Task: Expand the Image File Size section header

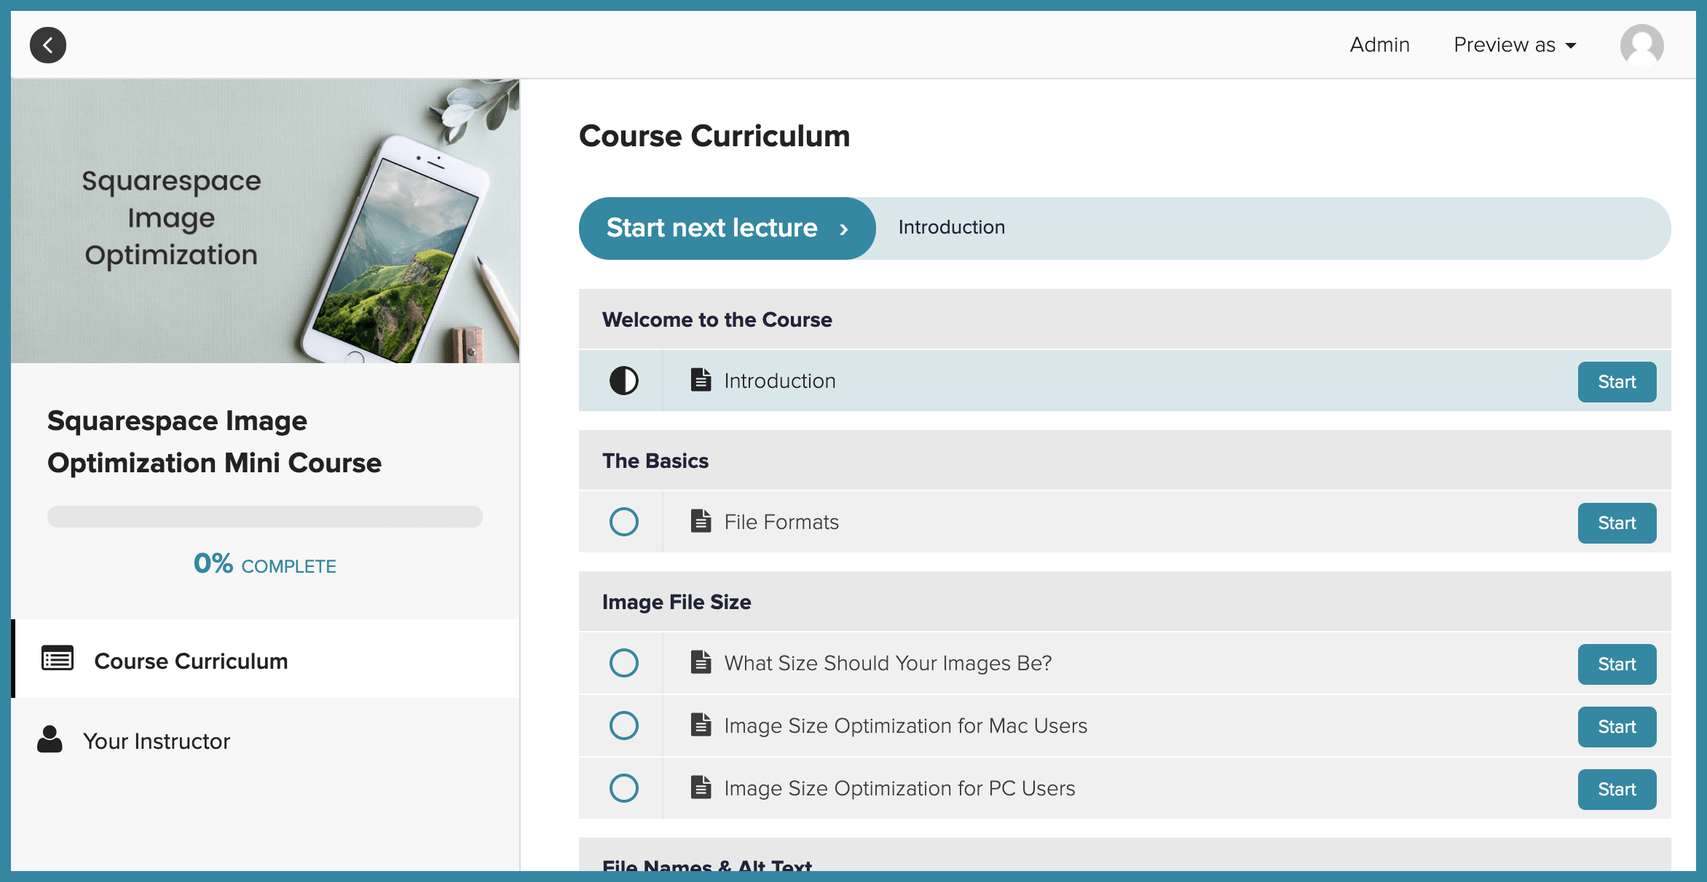Action: pyautogui.click(x=677, y=602)
